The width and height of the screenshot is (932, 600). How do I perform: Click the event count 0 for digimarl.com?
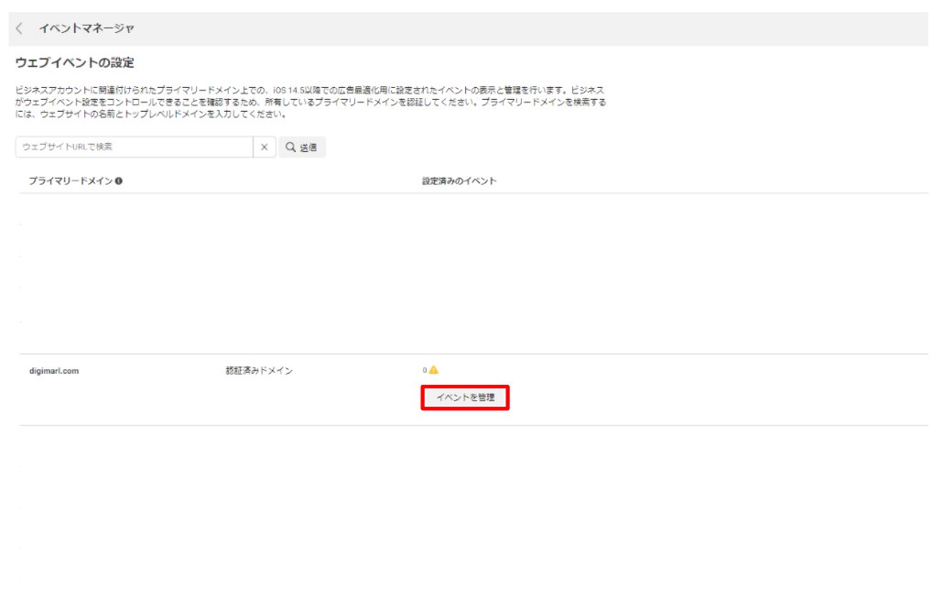coord(425,370)
